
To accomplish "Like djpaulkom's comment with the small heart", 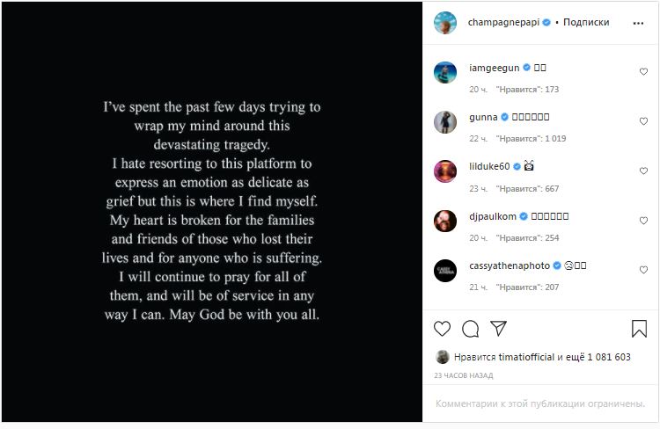I will pos(643,221).
